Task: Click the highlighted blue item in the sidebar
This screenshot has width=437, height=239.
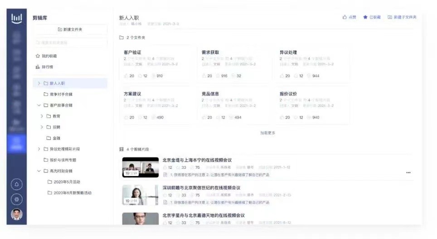Action: [x=16, y=143]
